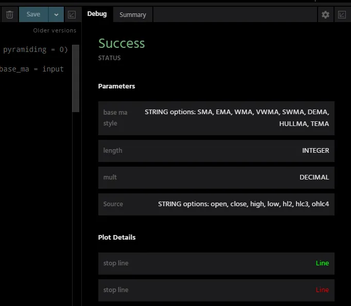Click the trash delete icon
Image resolution: width=351 pixels, height=306 pixels.
tap(10, 14)
